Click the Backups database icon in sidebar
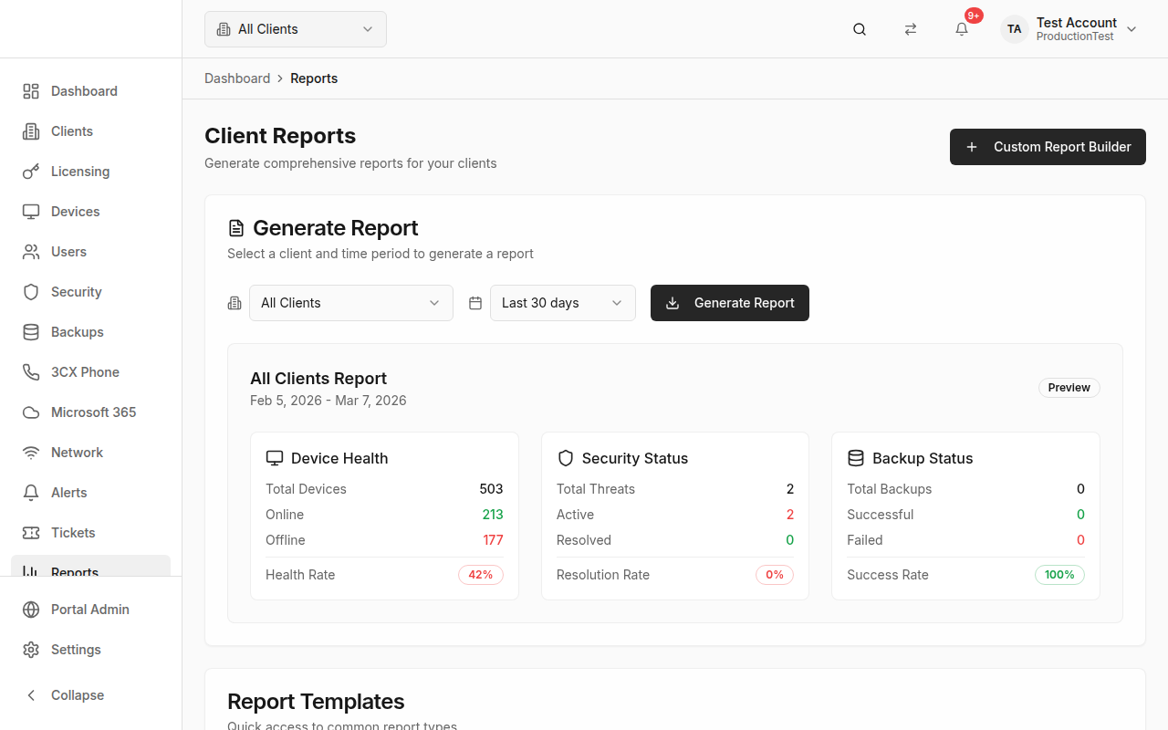Image resolution: width=1168 pixels, height=730 pixels. 31,332
